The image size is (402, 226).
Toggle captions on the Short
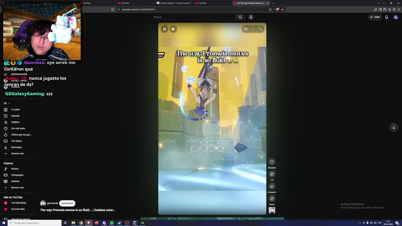pyautogui.click(x=246, y=29)
